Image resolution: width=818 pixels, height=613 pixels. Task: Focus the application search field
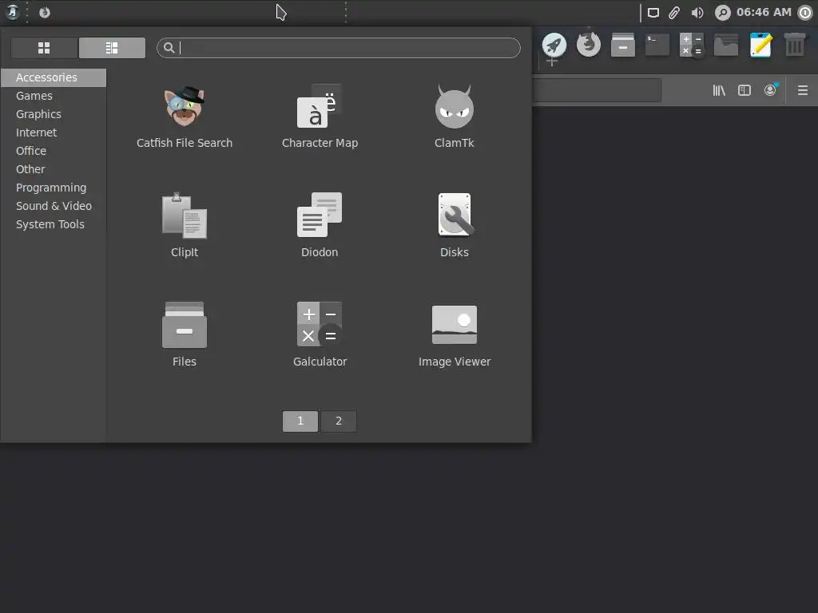(338, 48)
